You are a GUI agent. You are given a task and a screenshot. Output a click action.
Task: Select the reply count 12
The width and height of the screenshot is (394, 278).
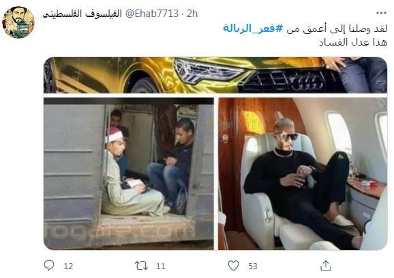pyautogui.click(x=68, y=266)
